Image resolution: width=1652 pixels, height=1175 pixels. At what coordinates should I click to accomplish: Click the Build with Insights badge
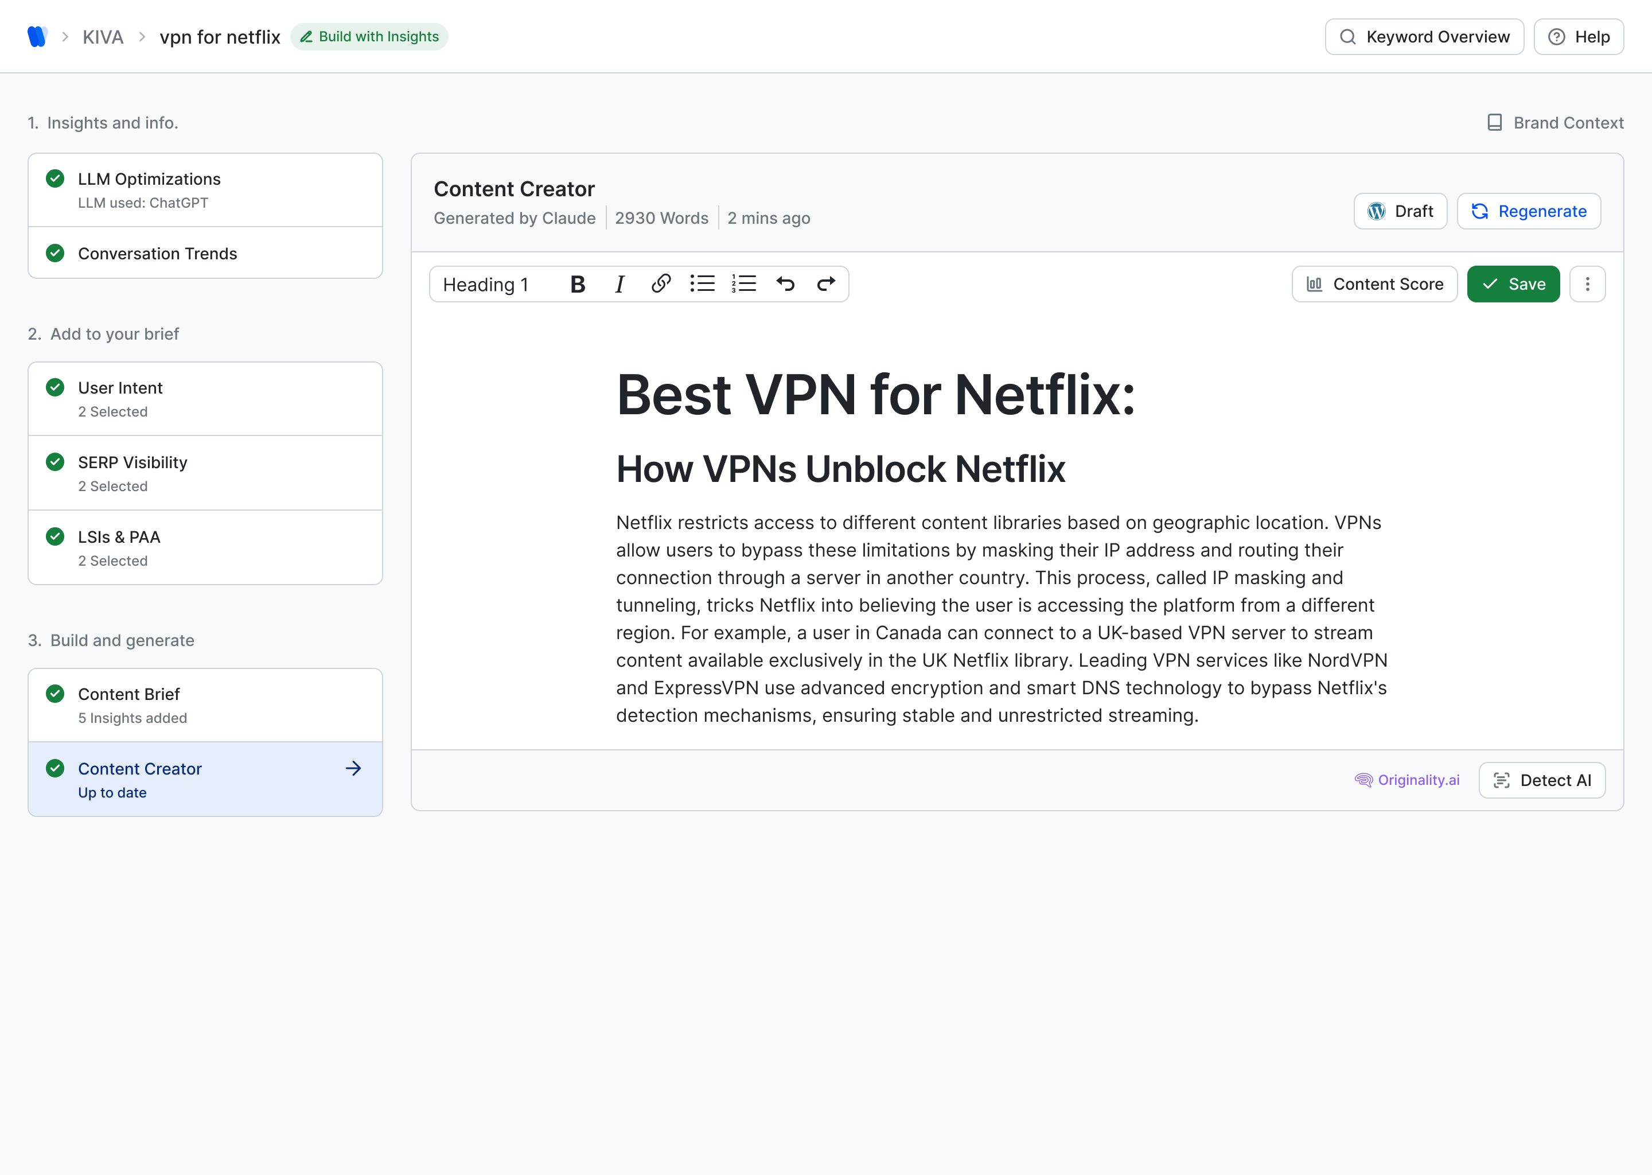369,37
